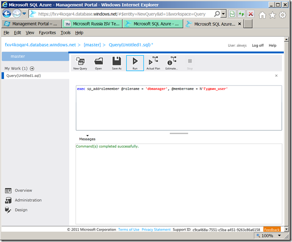This screenshot has width=292, height=242.
Task: Open the Favorites menu
Action: point(47,33)
